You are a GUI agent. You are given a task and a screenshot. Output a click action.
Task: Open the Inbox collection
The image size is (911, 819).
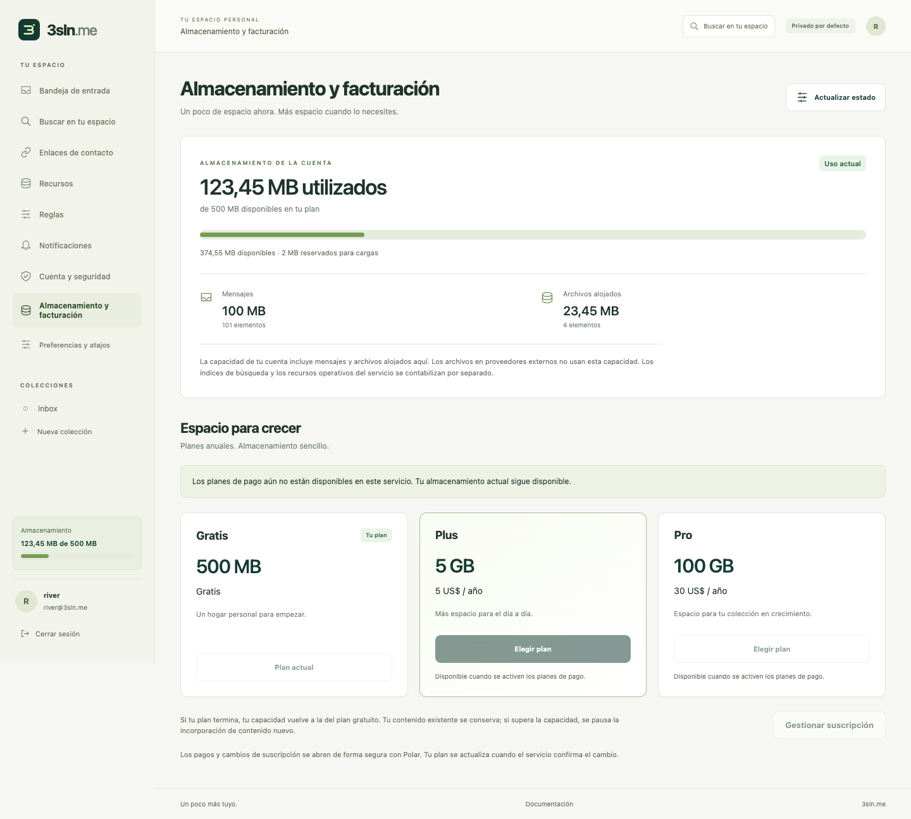pyautogui.click(x=77, y=409)
